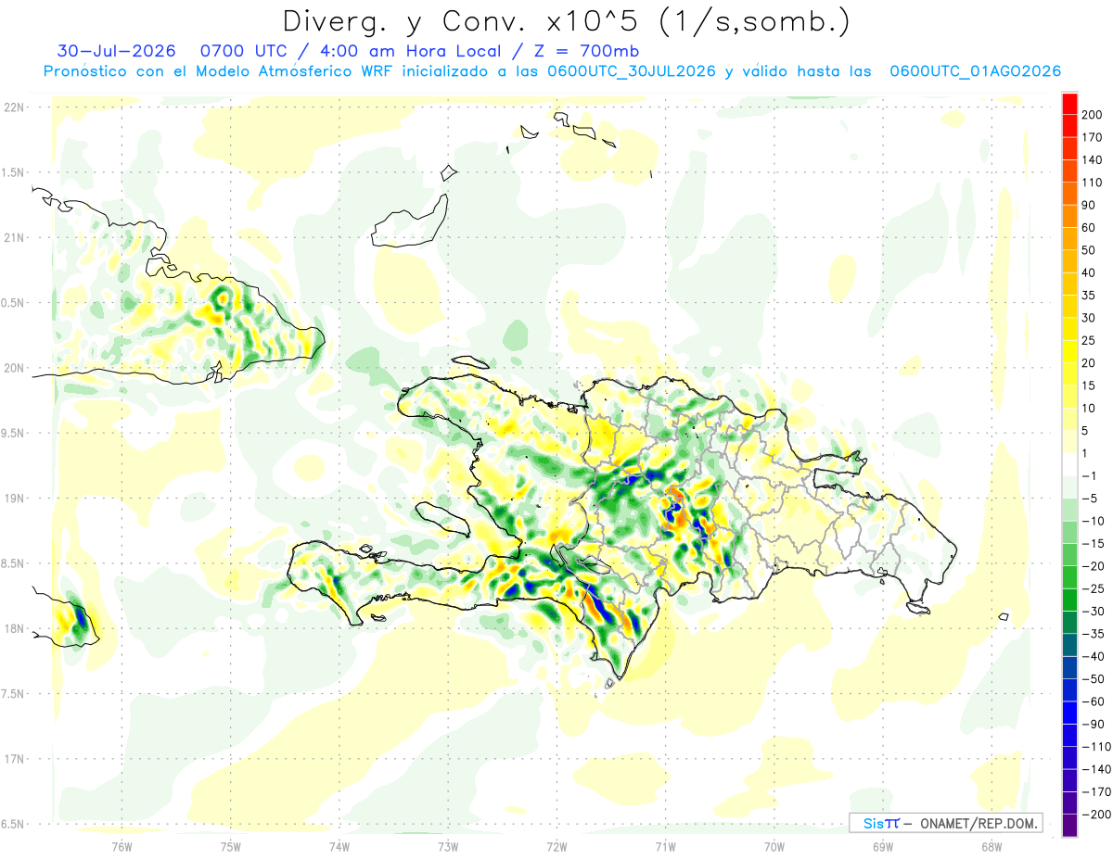This screenshot has height=859, width=1113.
Task: Click the '68W' longitude label
Action: pyautogui.click(x=991, y=846)
